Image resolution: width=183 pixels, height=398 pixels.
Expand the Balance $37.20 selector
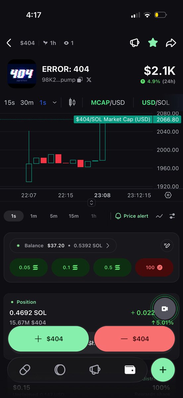click(63, 246)
